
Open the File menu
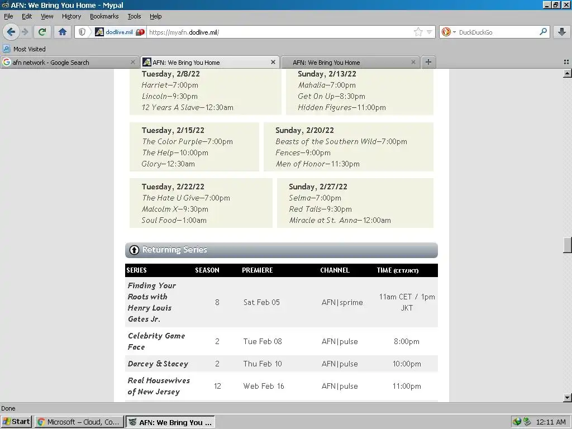point(8,16)
